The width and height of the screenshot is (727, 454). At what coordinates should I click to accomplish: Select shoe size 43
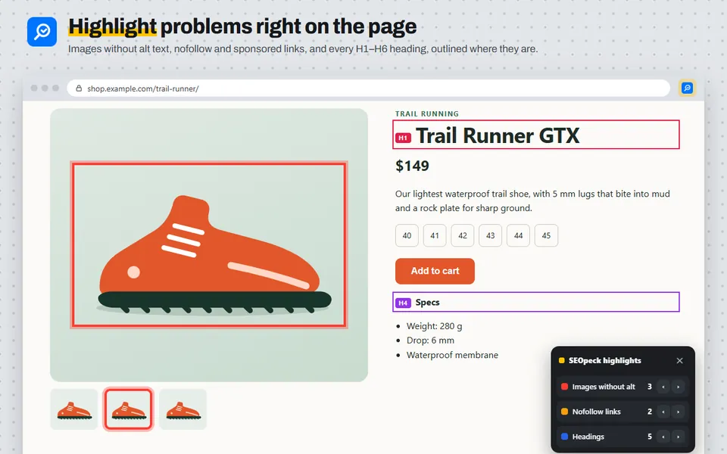[x=491, y=235]
